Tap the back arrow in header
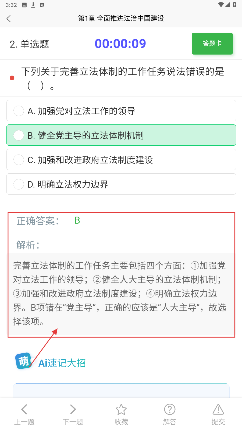The width and height of the screenshot is (242, 430). pyautogui.click(x=9, y=19)
